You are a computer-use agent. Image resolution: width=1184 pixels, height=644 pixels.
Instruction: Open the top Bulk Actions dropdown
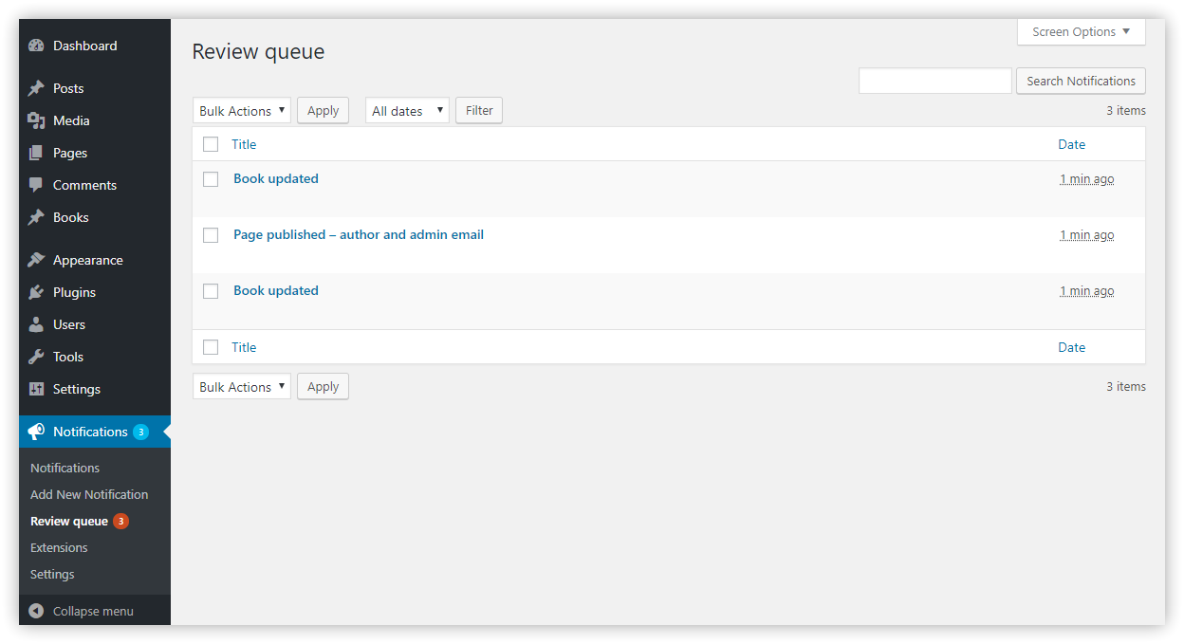coord(242,111)
